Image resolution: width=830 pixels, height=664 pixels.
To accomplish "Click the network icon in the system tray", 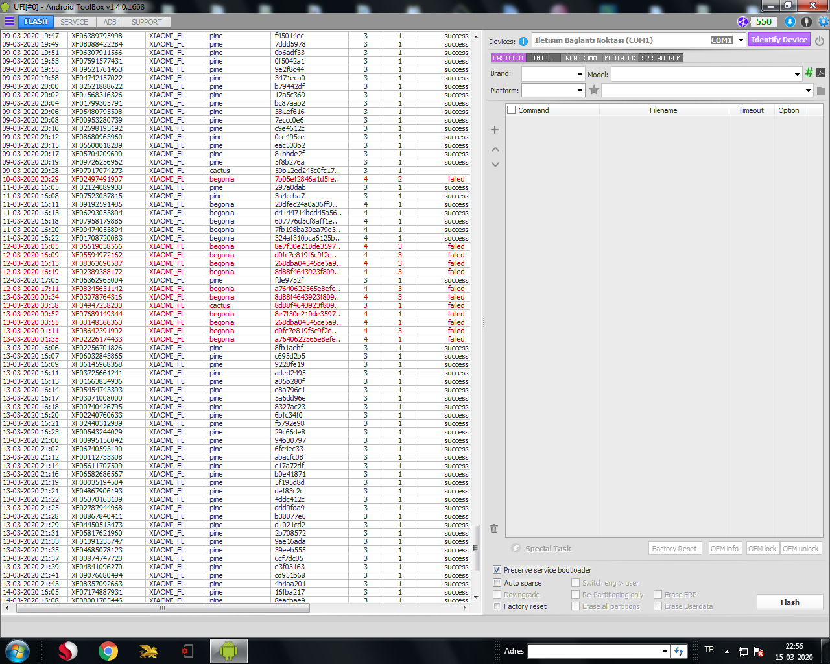I will tap(743, 651).
